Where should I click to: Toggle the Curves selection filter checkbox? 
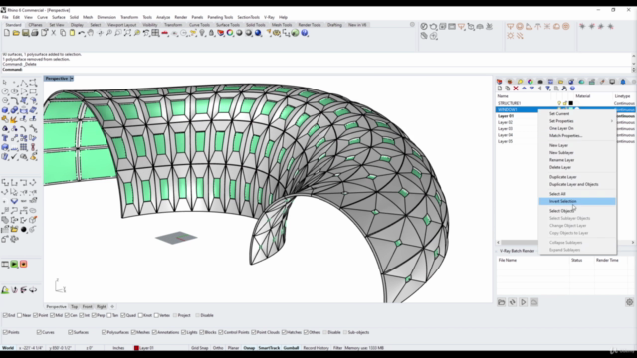39,332
